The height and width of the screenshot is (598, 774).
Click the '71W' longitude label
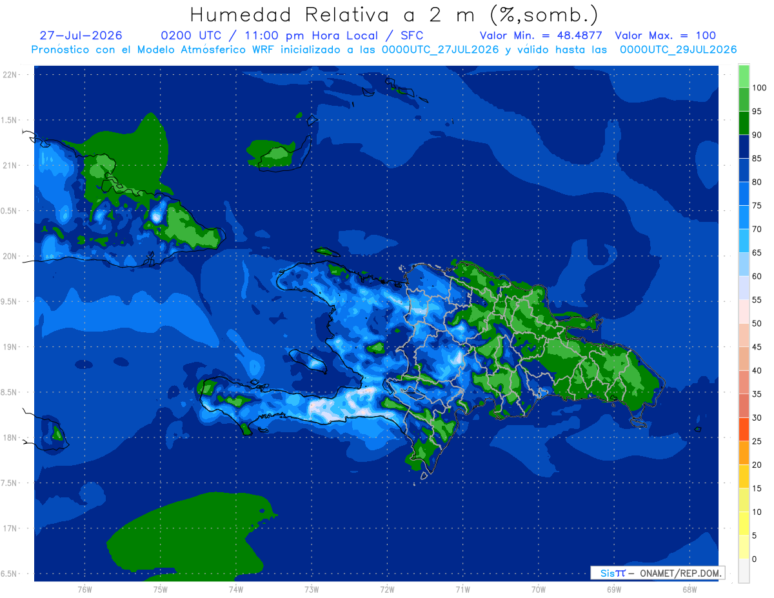click(x=462, y=590)
